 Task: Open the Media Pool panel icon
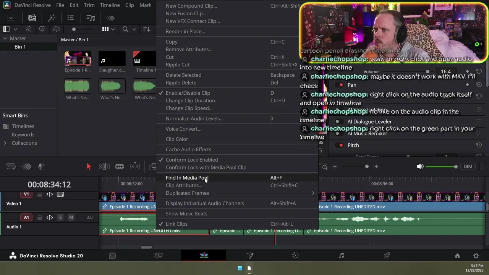pyautogui.click(x=32, y=18)
